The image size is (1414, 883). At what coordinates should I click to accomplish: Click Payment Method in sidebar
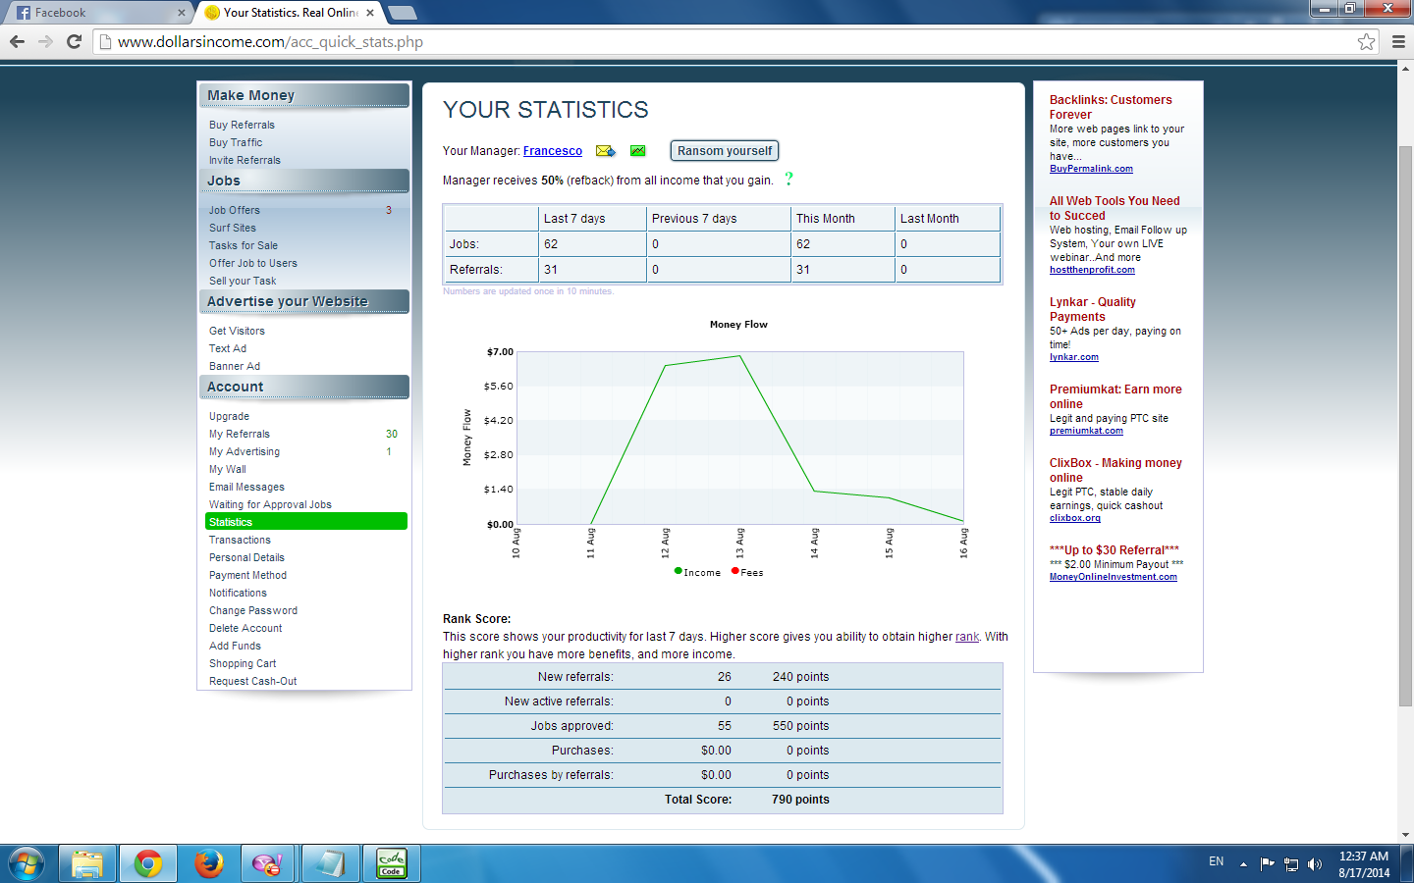247,575
